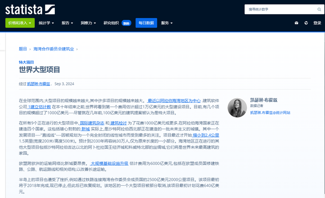This screenshot has height=198, width=325.
Task: Expand the 价格和准入 dropdown
Action: click(20, 23)
